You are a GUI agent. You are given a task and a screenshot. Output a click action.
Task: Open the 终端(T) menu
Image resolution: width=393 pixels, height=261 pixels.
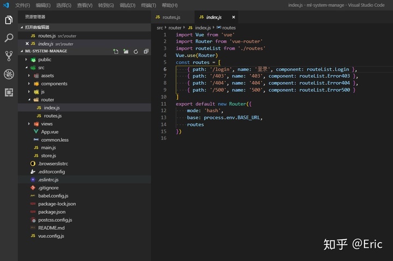pos(148,5)
